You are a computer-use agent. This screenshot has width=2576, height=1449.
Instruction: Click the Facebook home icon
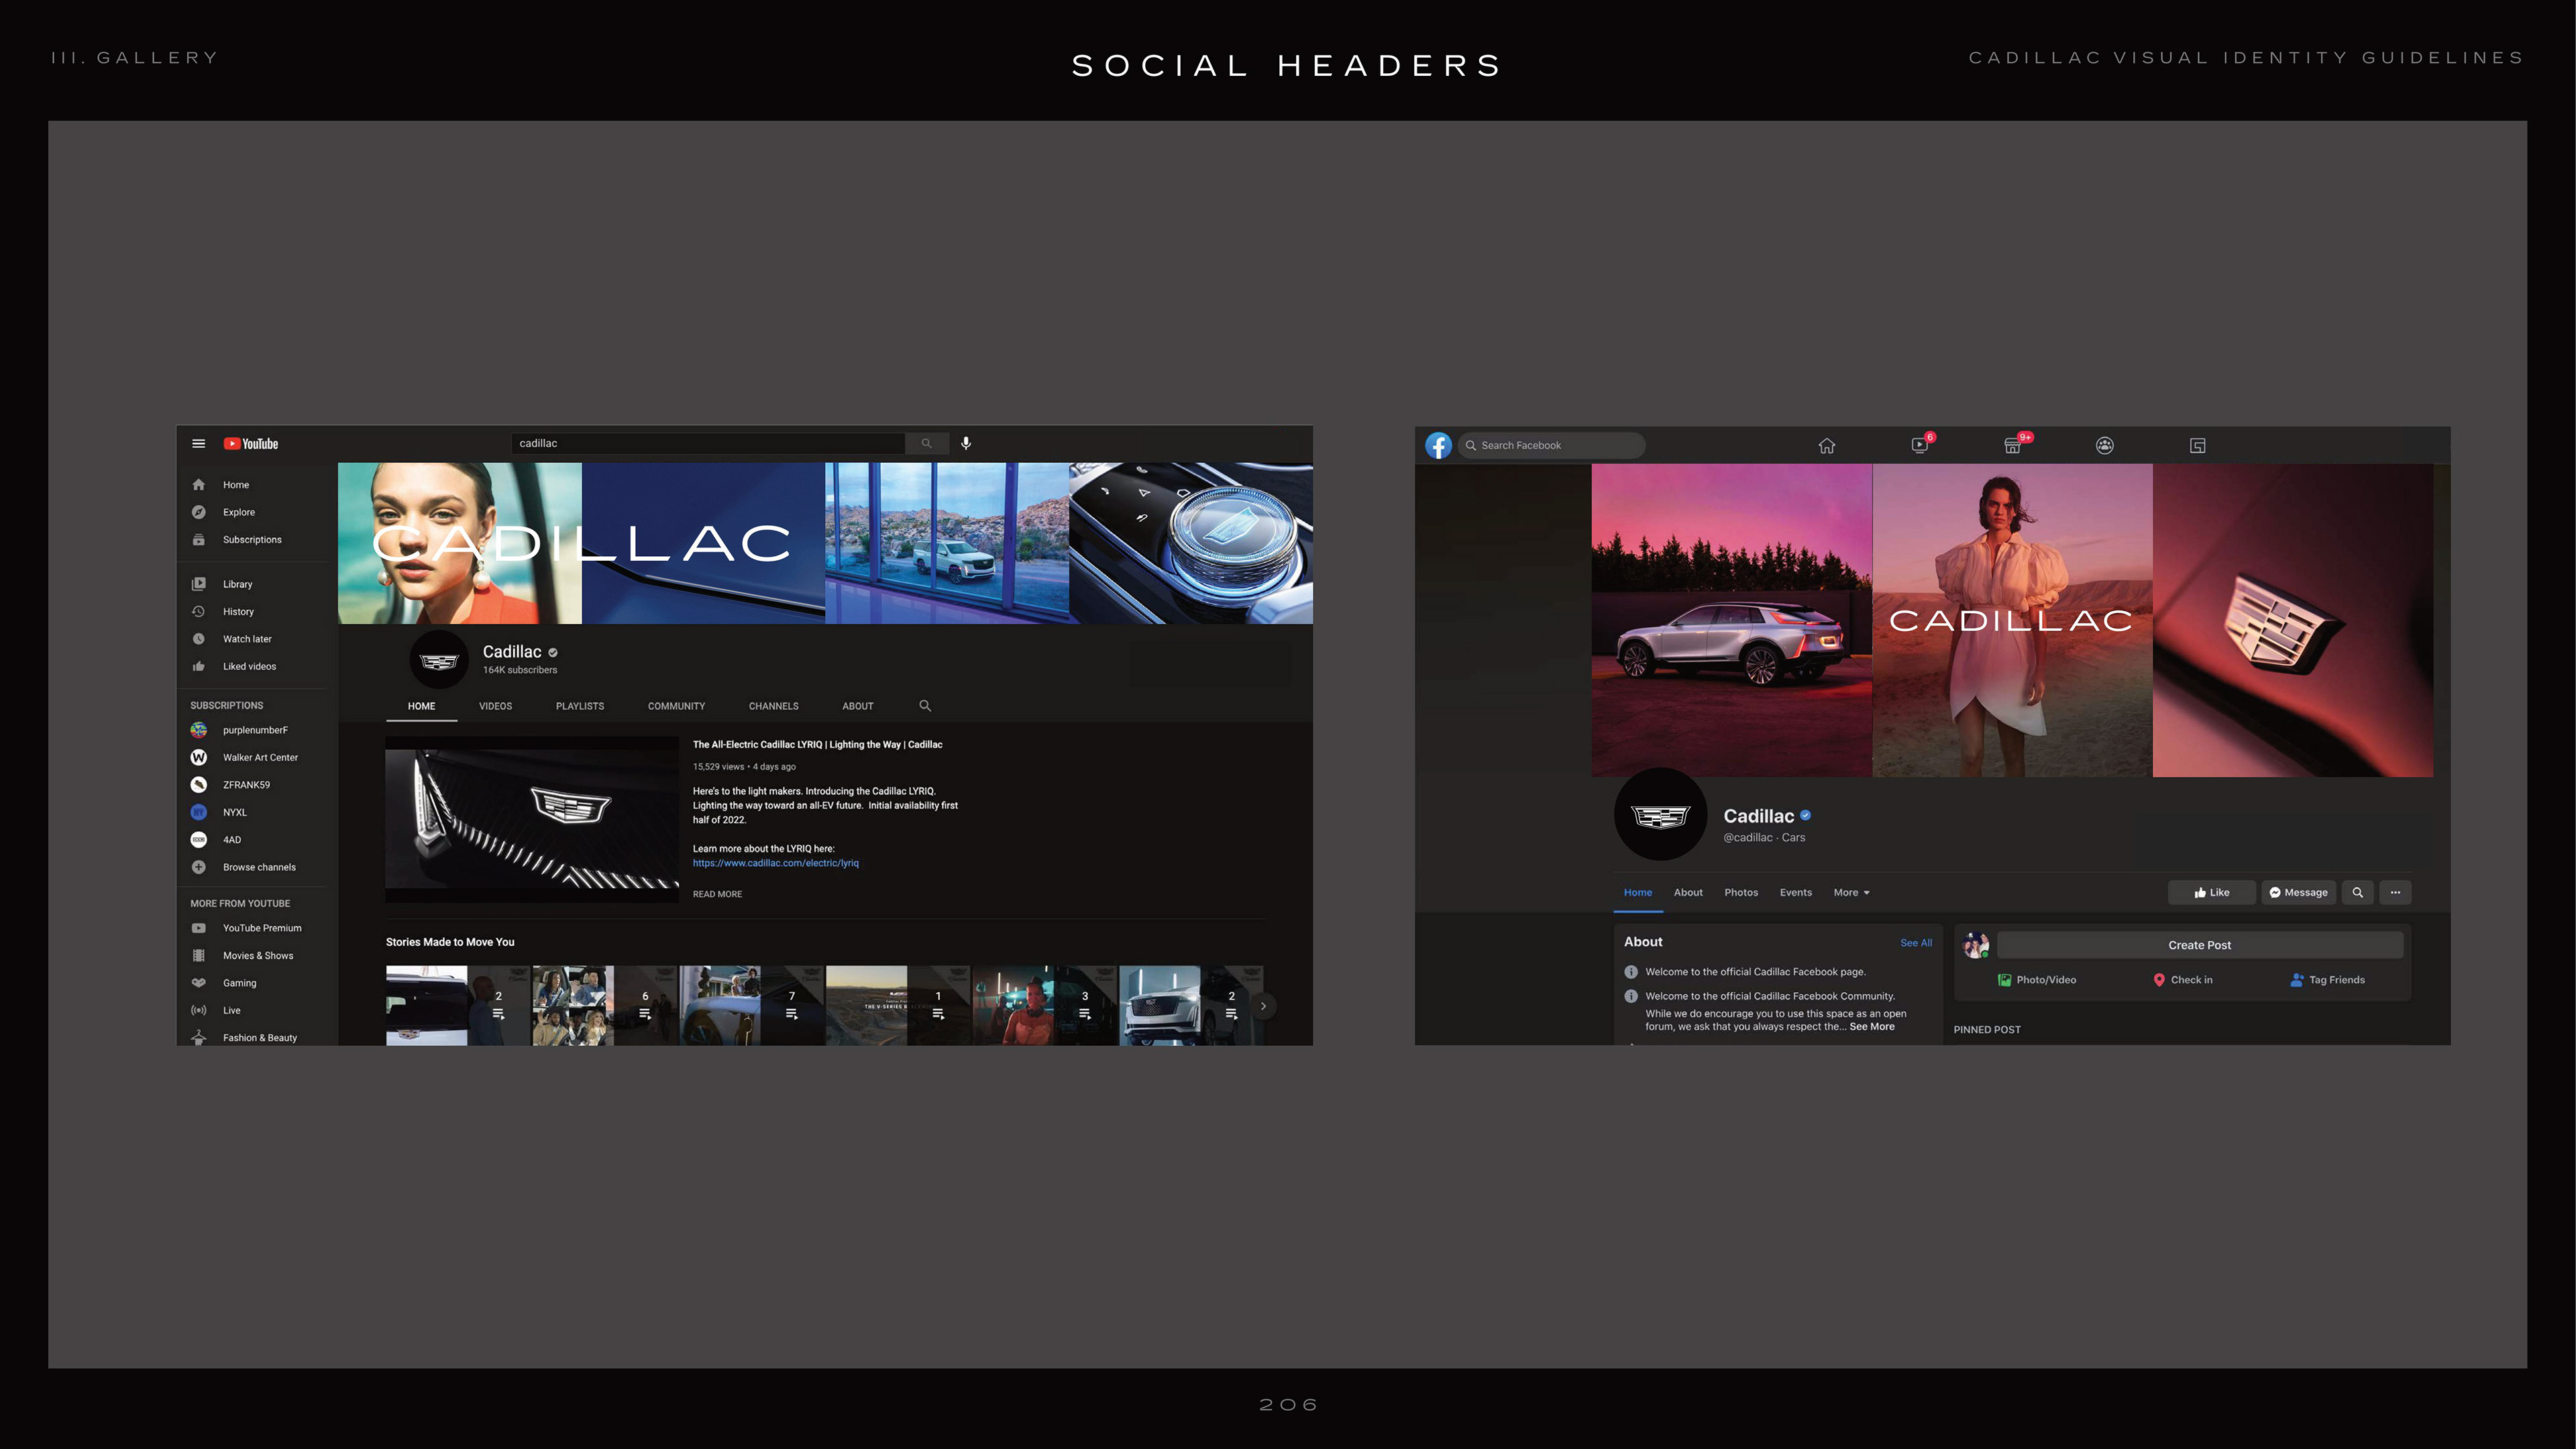pos(1826,446)
